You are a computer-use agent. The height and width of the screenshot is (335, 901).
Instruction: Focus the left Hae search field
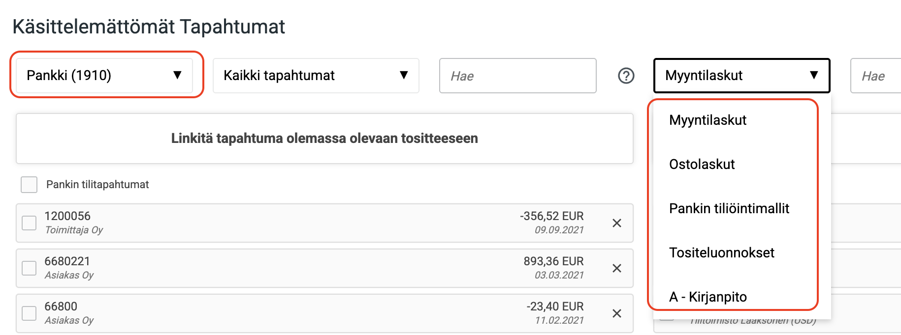click(x=517, y=76)
